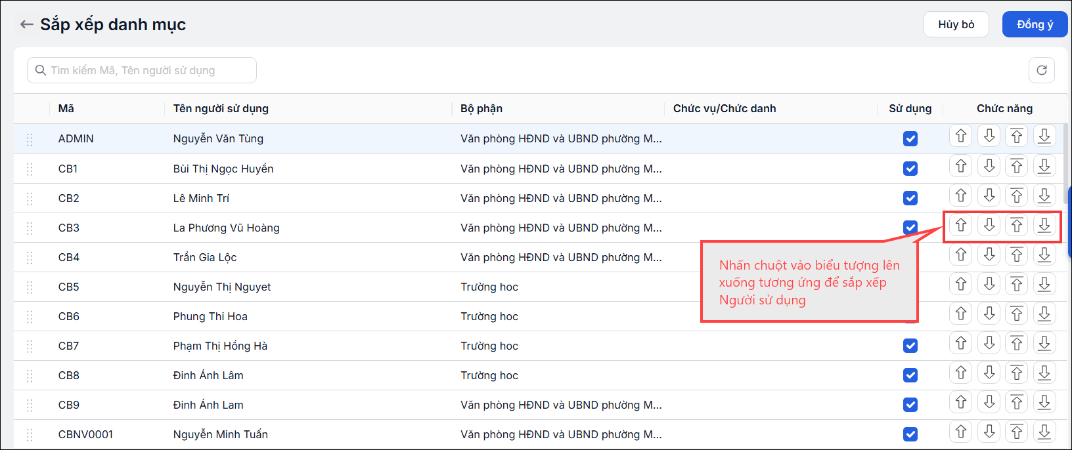Uncheck Sử dụng for CB2

click(910, 198)
